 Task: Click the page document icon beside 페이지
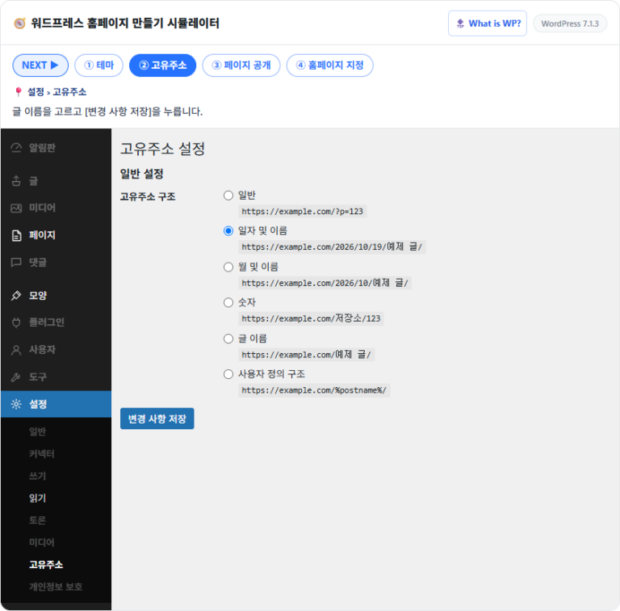pos(16,235)
